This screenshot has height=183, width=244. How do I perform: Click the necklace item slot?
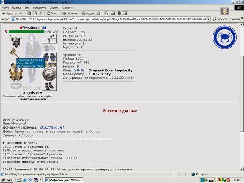tap(49, 41)
